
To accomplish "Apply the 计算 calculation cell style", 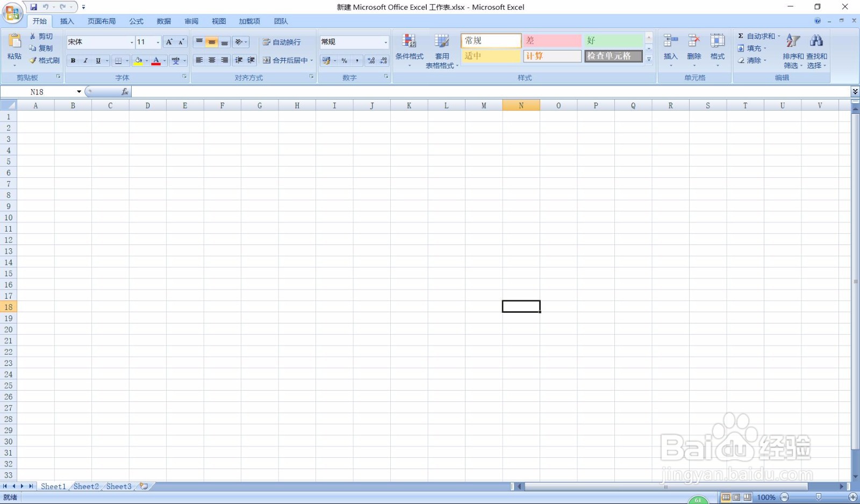I will [x=552, y=56].
